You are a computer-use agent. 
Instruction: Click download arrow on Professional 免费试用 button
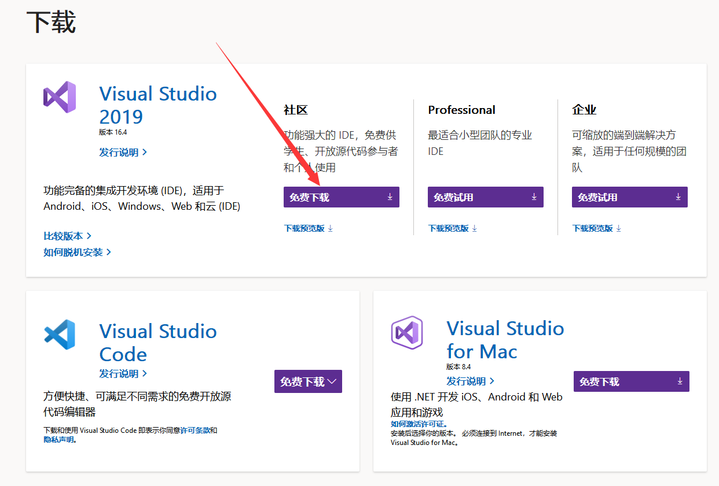[x=534, y=197]
